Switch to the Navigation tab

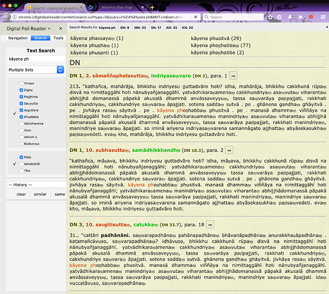tap(18, 38)
